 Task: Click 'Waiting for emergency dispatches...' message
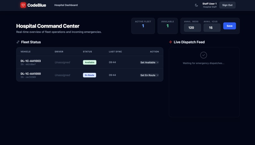pyautogui.click(x=203, y=63)
